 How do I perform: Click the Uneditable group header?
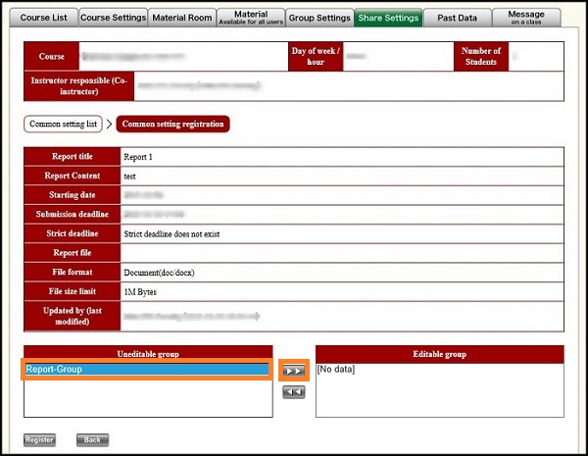pyautogui.click(x=148, y=354)
